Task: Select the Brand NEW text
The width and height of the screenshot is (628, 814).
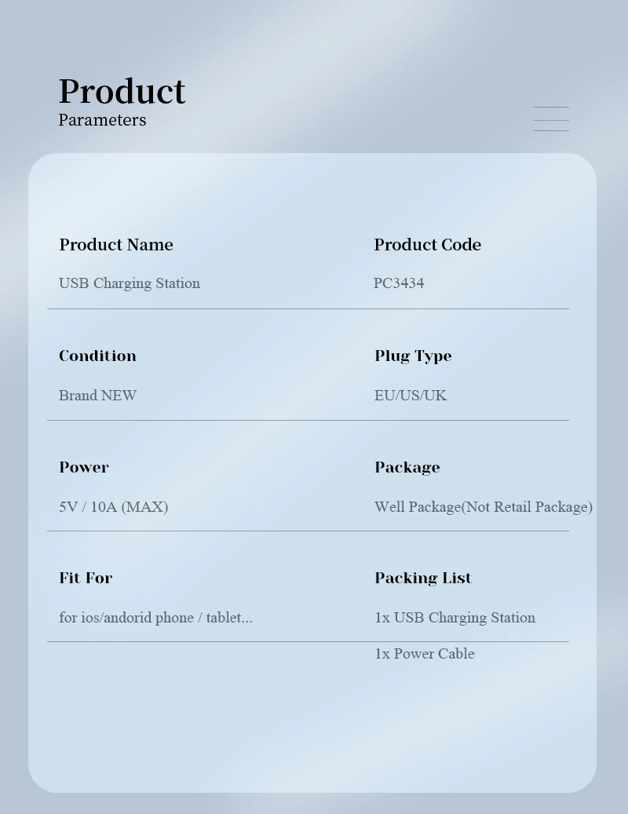Action: click(97, 395)
